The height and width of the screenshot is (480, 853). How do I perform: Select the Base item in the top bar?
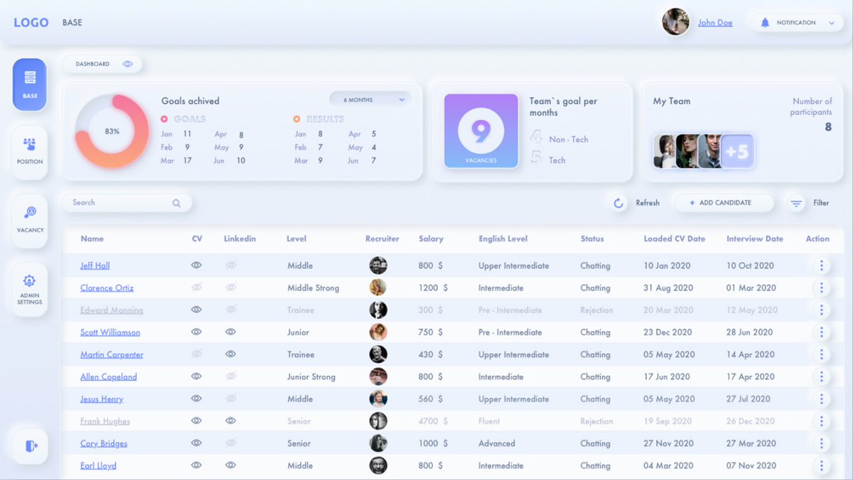pos(72,22)
